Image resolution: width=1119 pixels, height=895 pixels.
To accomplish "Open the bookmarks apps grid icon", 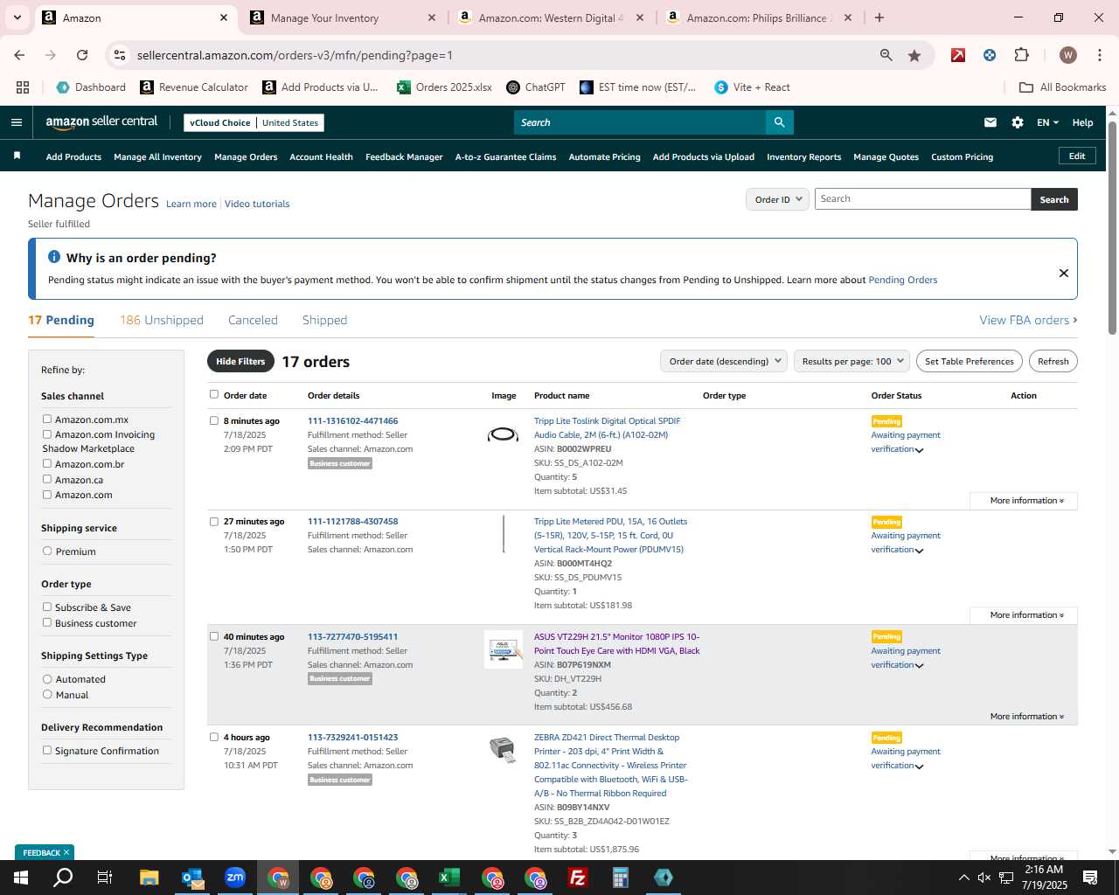I will (x=23, y=87).
